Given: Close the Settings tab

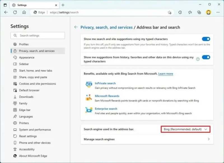Looking at the screenshot, I should point(56,5).
